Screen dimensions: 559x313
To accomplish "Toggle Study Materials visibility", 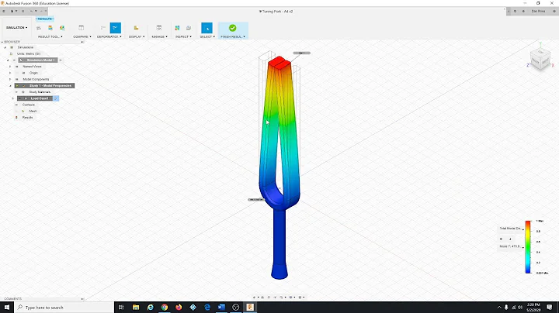I will point(17,92).
